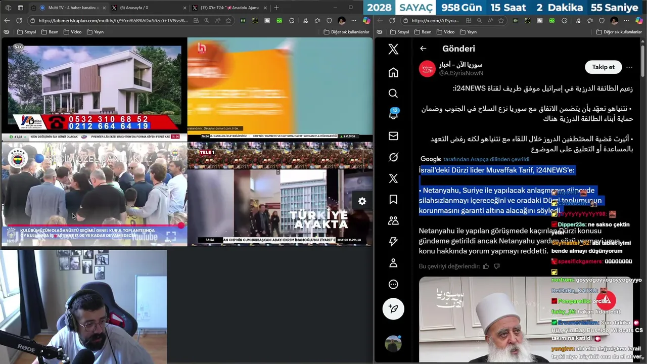Switch to Multi TV browser tab

pos(68,8)
